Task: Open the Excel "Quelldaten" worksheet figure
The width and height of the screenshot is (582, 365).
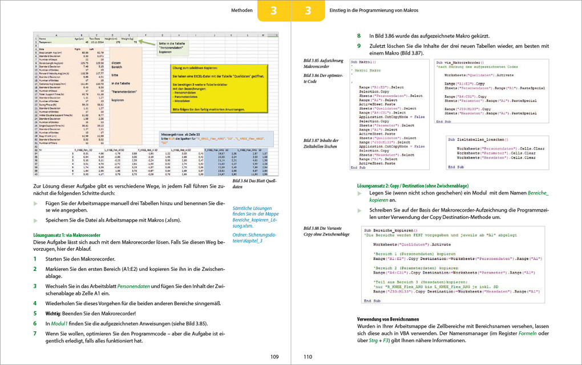Action: [156, 104]
